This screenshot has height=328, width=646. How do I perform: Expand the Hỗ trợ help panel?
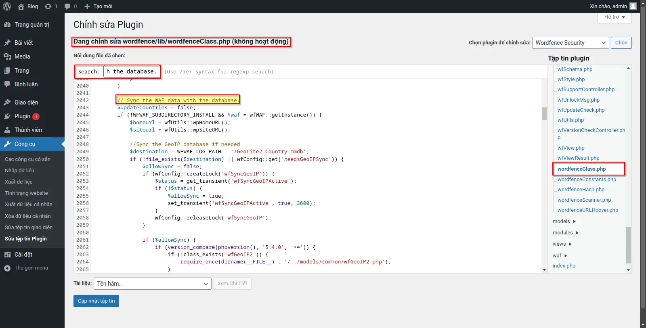coord(614,17)
